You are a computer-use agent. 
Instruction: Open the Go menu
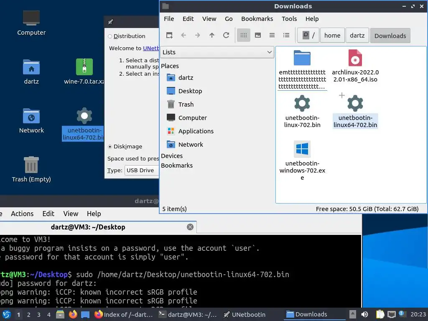pos(229,19)
